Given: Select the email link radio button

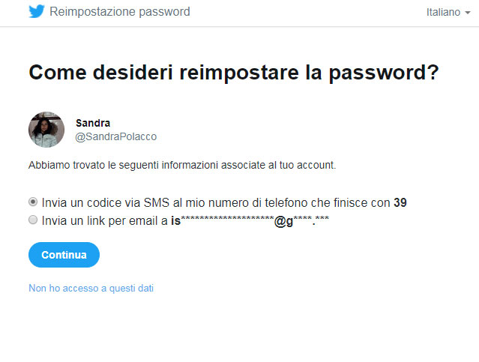Looking at the screenshot, I should point(33,220).
